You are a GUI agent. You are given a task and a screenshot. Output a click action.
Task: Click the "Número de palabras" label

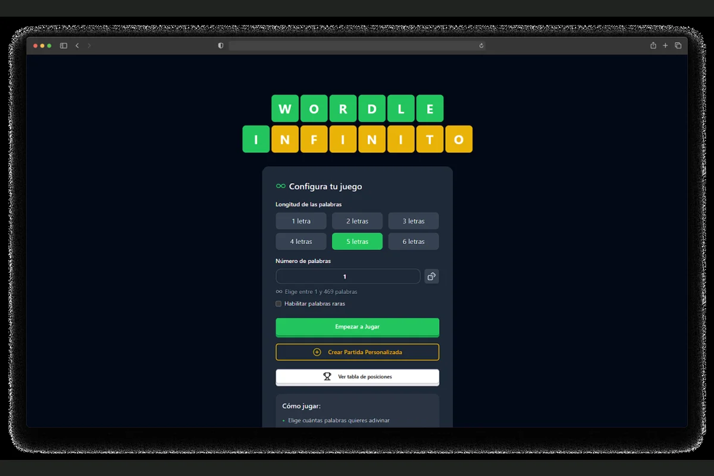(303, 261)
